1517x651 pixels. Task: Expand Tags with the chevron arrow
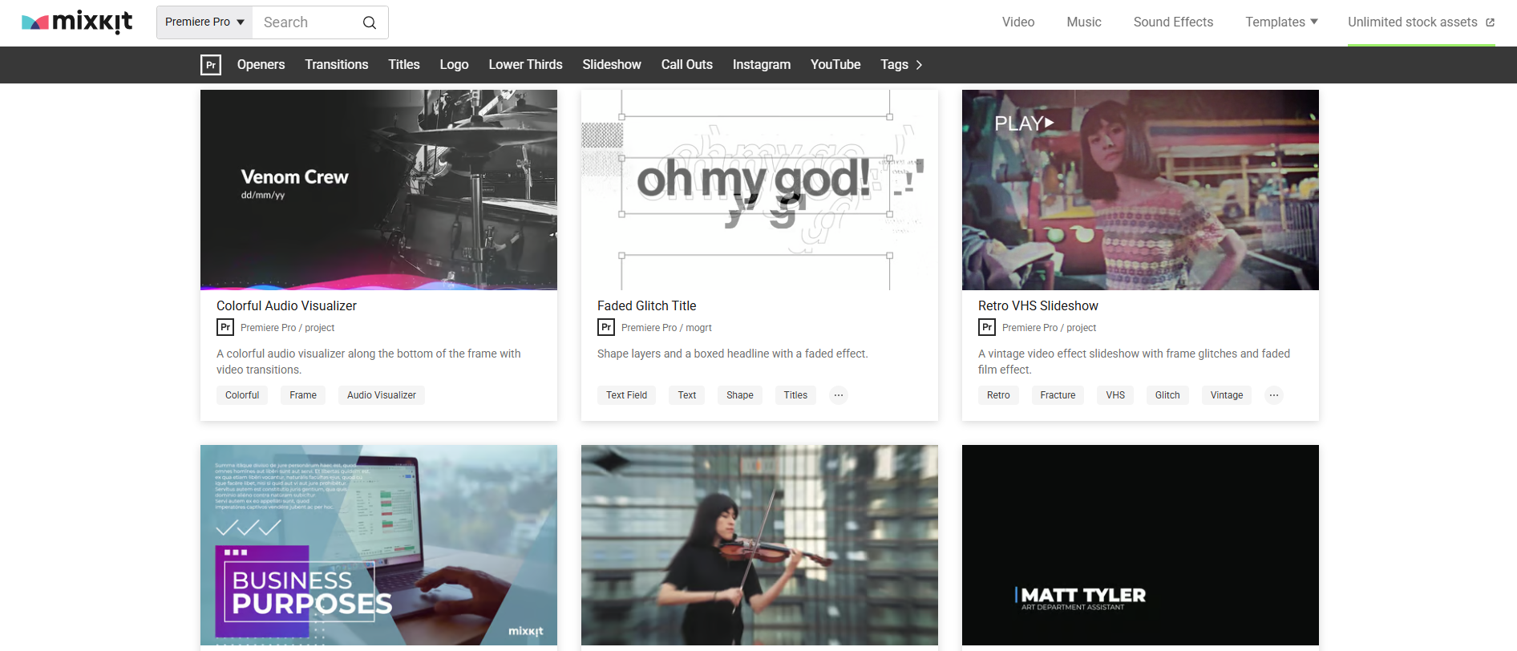pos(920,65)
